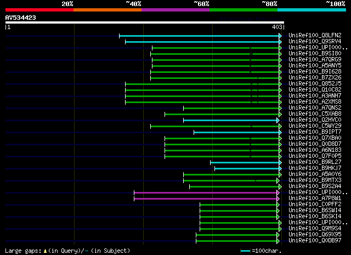Open the UniRef100_Q8LFN2 hit label
This screenshot has width=351, height=255.
tap(315, 36)
